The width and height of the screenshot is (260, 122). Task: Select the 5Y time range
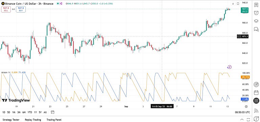click(x=40, y=113)
